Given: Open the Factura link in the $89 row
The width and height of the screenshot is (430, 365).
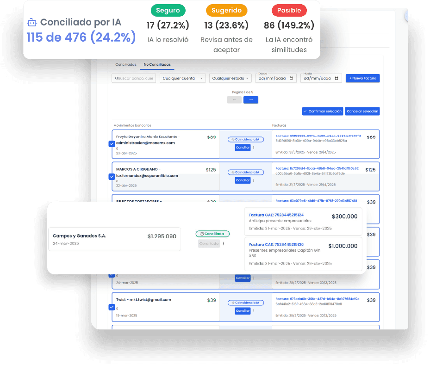Looking at the screenshot, I should [318, 136].
